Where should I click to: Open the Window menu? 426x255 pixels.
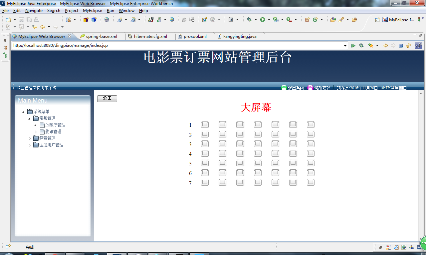[126, 11]
